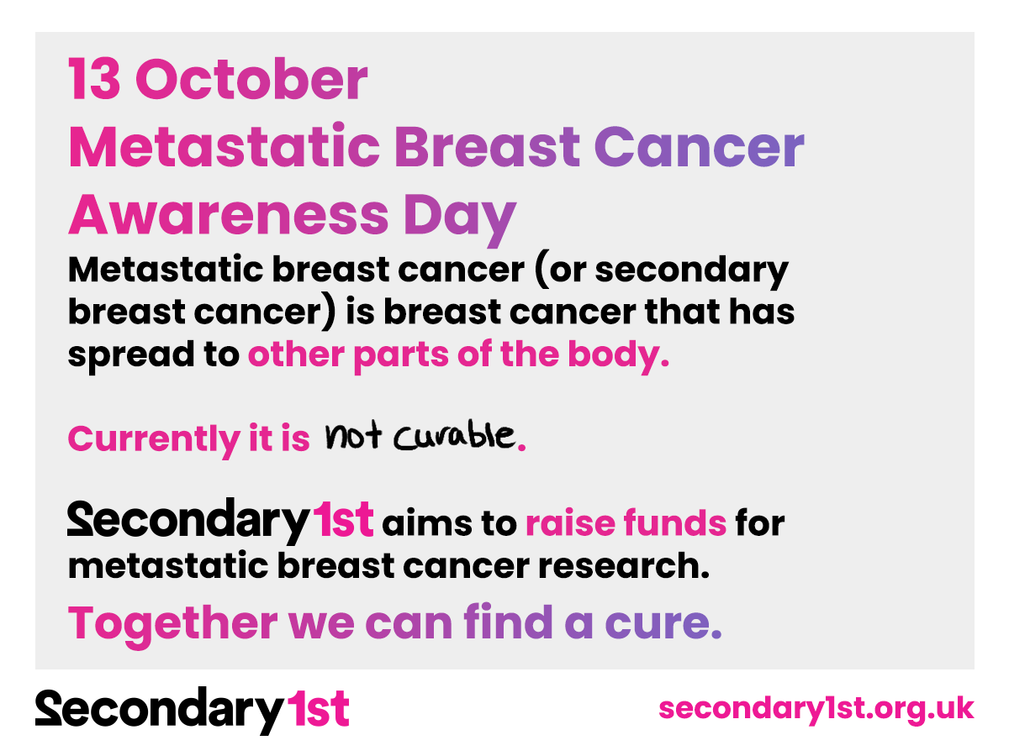Click the Secondary1st logo inside the grey panel

(220, 522)
